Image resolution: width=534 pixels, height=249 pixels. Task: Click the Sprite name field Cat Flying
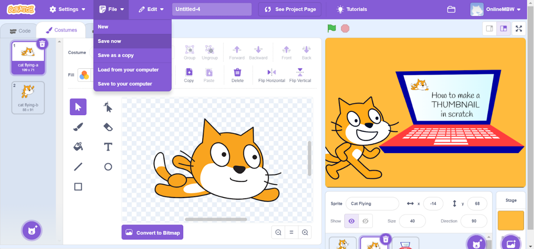click(372, 204)
